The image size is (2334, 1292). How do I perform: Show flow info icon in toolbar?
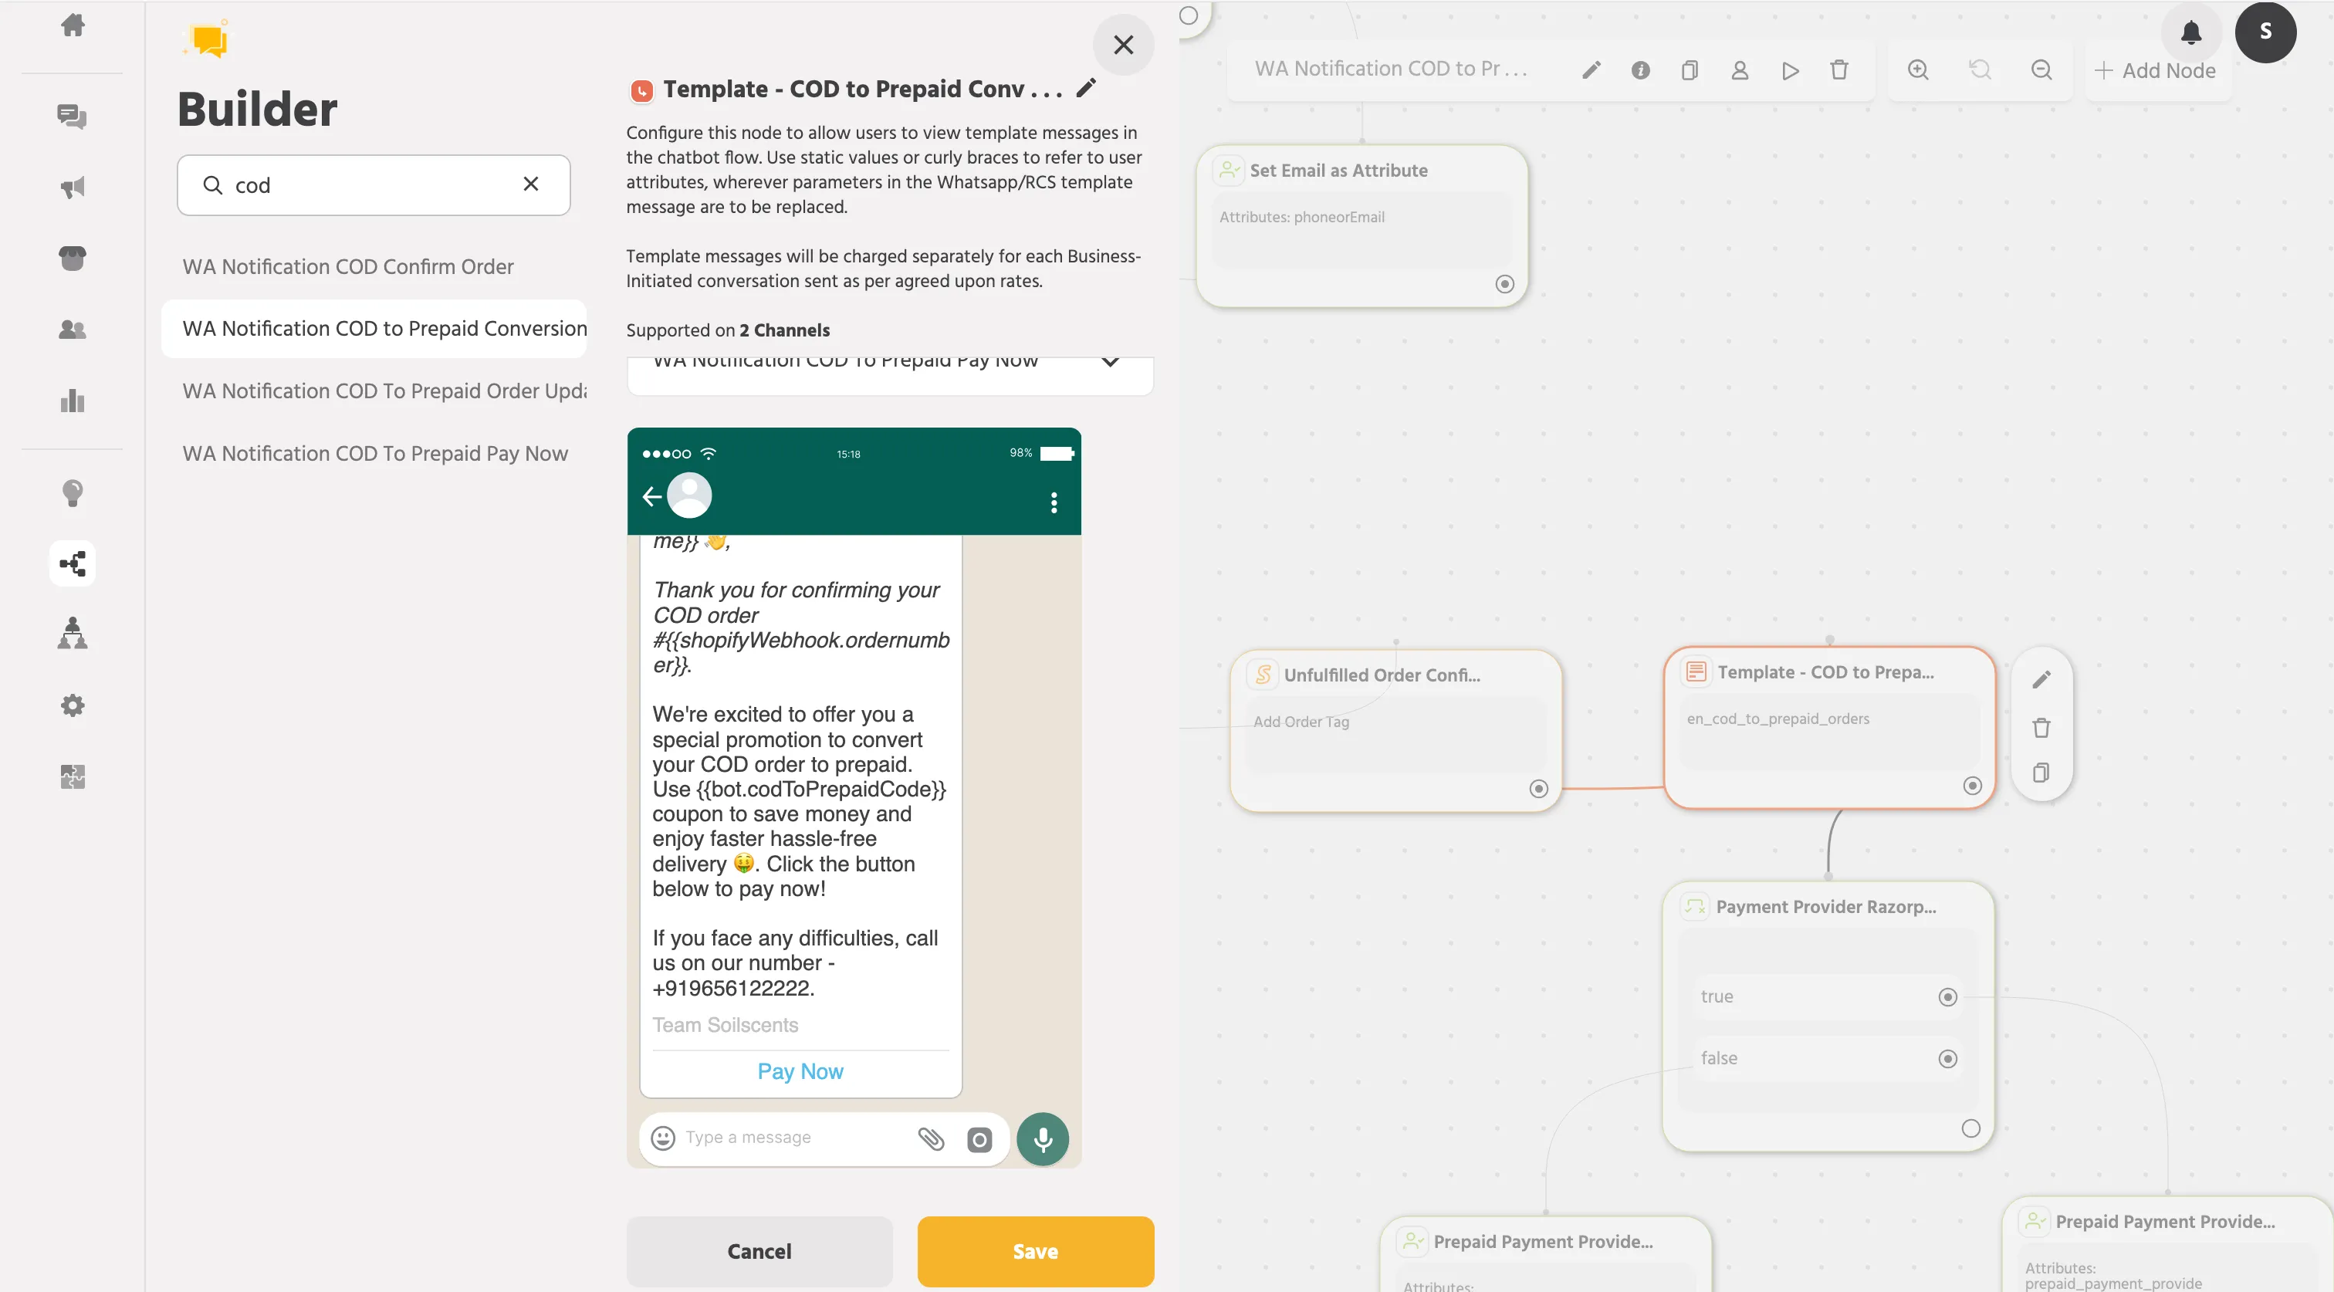click(x=1640, y=69)
